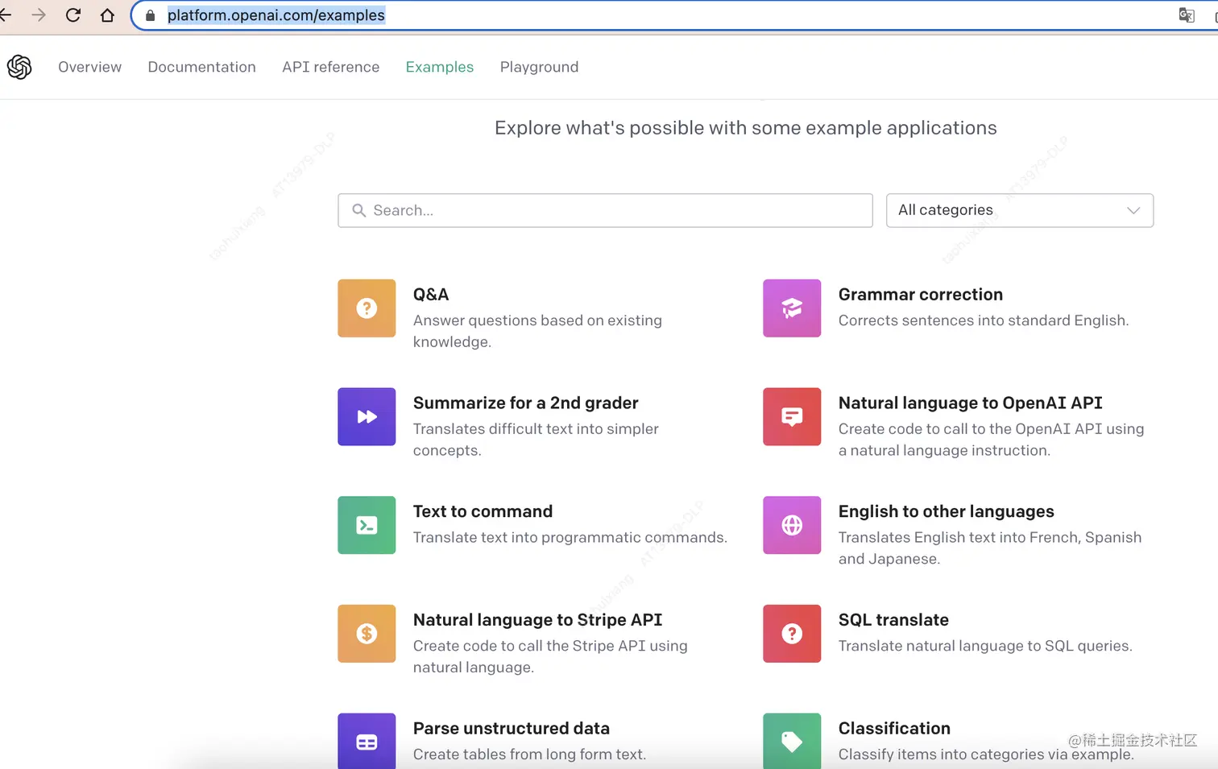This screenshot has width=1218, height=769.
Task: Open the Grammar correction icon
Action: [792, 308]
